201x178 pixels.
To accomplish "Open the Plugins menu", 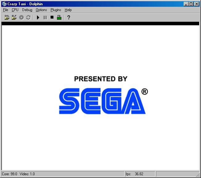I will [x=56, y=10].
